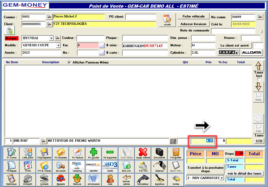This screenshot has height=187, width=268.
Task: Move line up with arrow
Action: (258, 66)
